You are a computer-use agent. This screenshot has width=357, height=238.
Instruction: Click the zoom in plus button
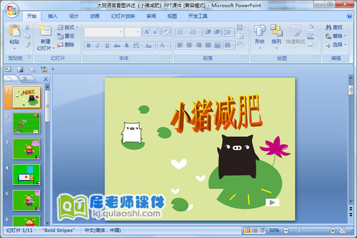pyautogui.click(x=333, y=231)
